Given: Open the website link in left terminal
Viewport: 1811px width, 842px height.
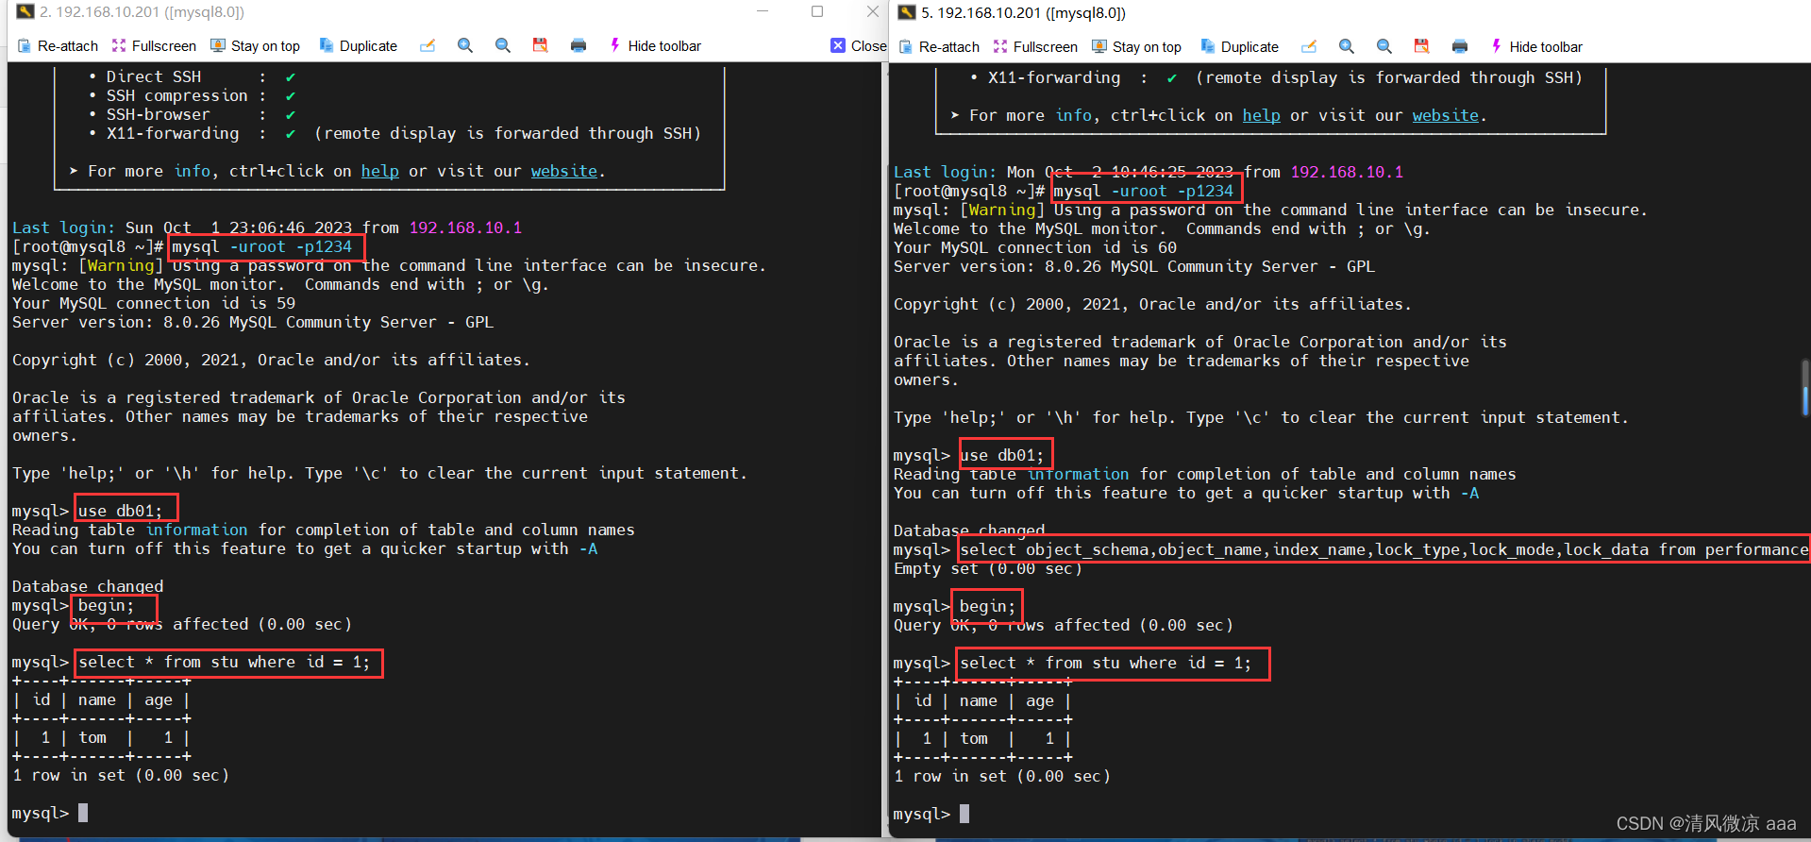Looking at the screenshot, I should pyautogui.click(x=564, y=171).
